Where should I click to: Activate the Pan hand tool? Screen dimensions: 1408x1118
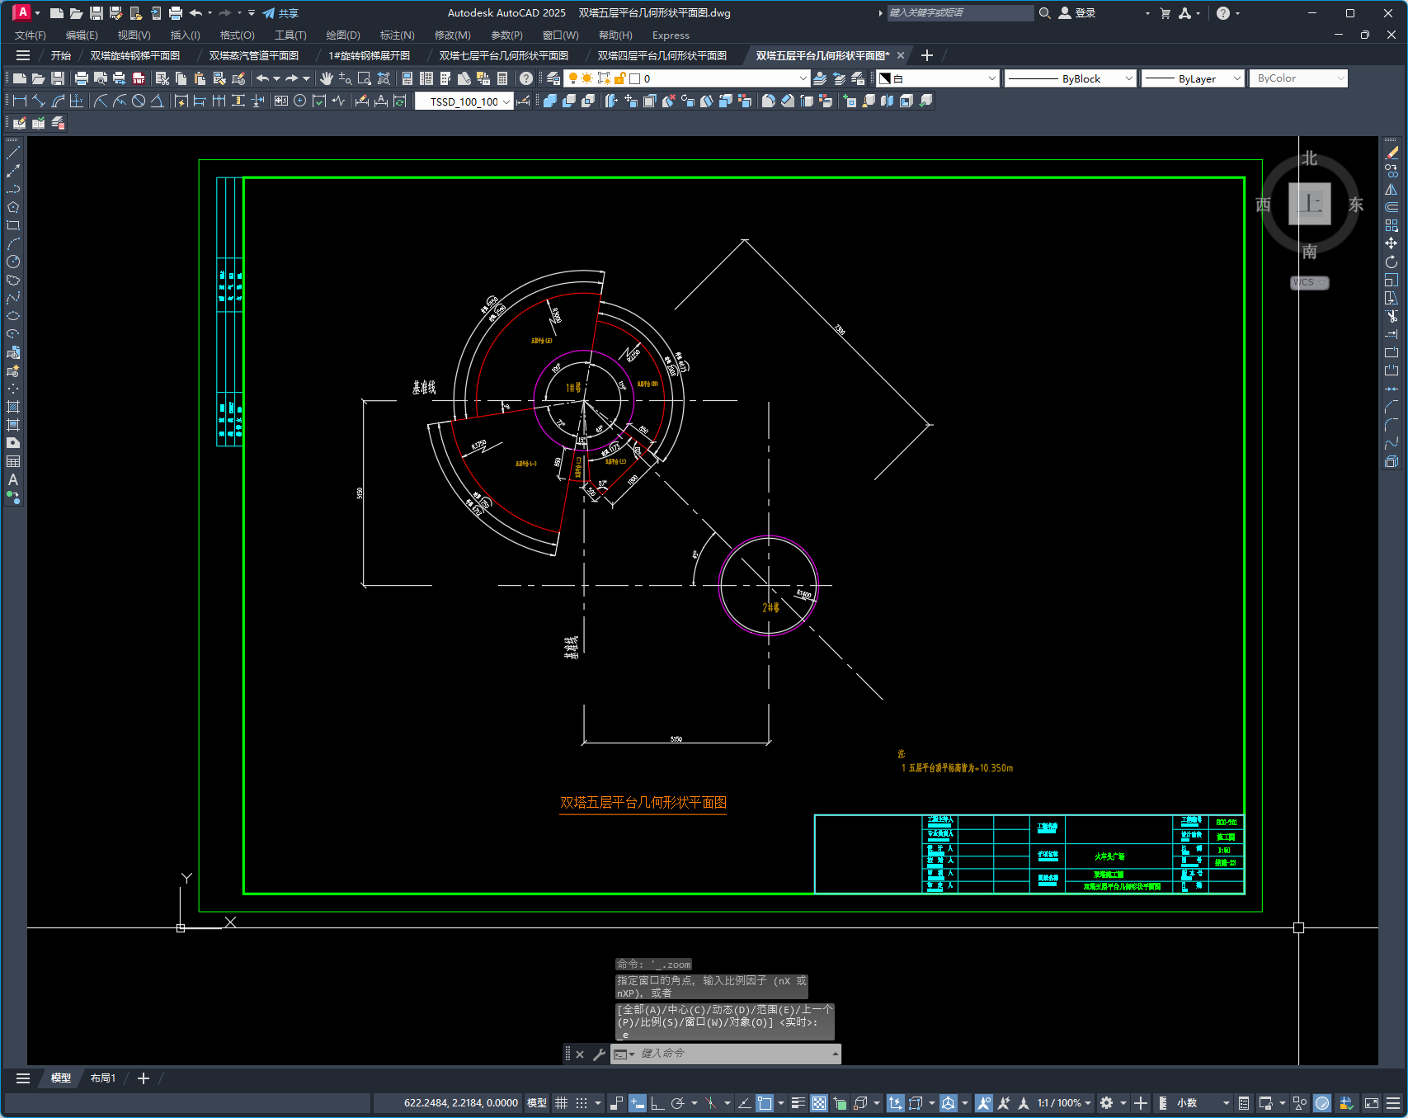[x=327, y=78]
